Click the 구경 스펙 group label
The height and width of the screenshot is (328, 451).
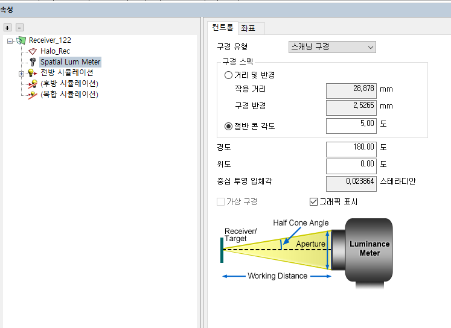tap(238, 61)
